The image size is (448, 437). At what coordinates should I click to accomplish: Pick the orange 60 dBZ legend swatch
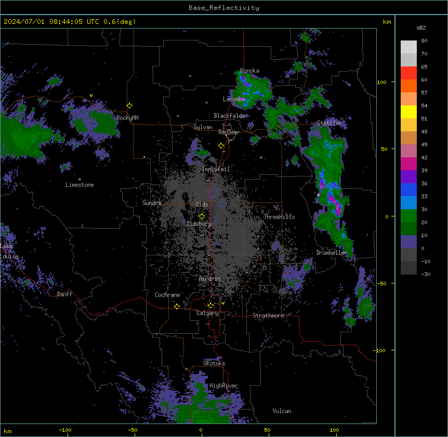click(x=409, y=86)
